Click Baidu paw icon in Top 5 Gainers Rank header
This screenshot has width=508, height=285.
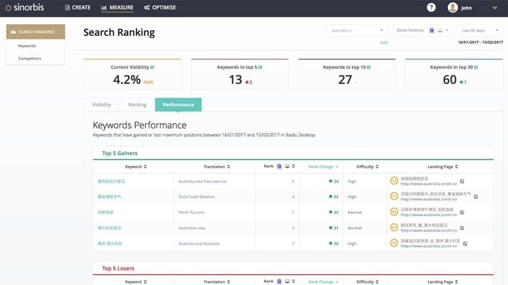(279, 166)
